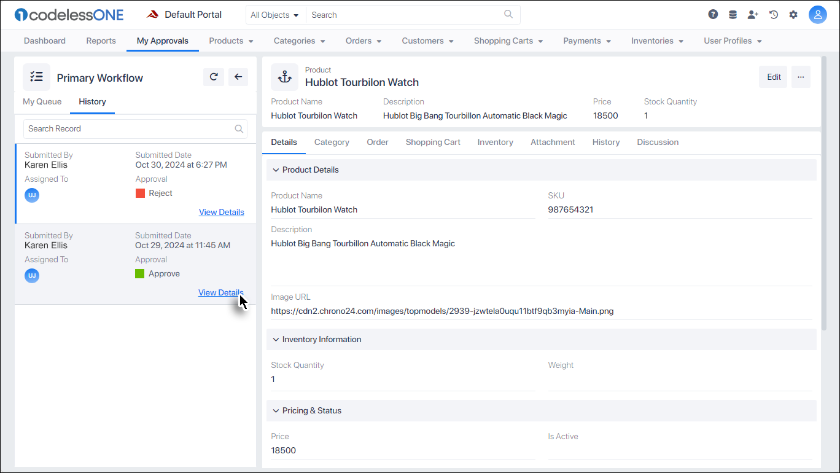Open the Orders menu dropdown
This screenshot has width=840, height=473.
364,41
